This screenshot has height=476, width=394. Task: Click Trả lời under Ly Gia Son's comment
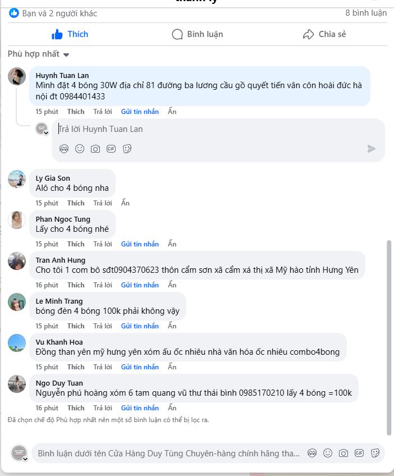coord(103,203)
